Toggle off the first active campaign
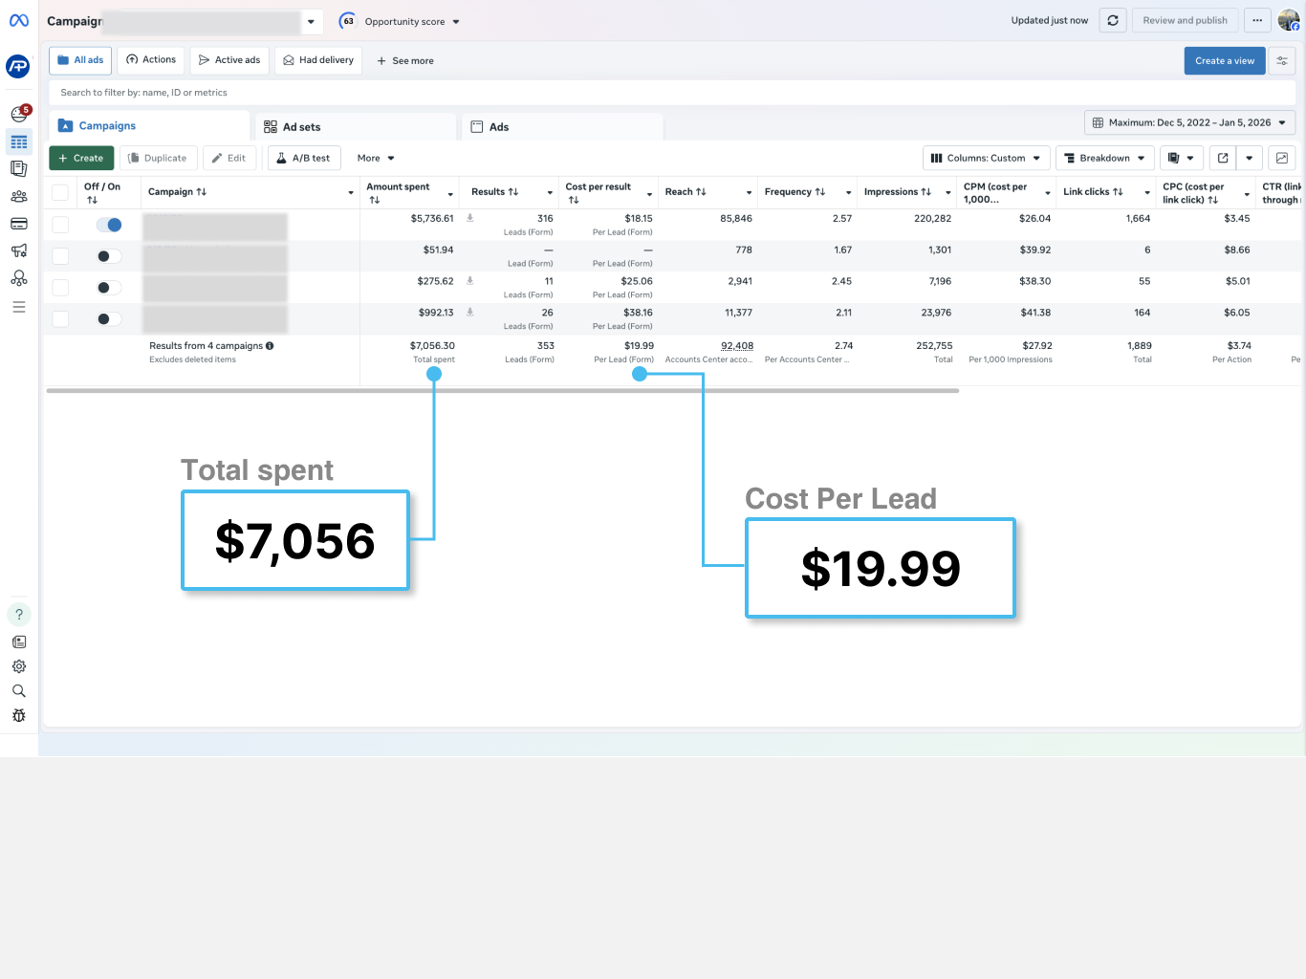Viewport: 1306px width, 979px height. (x=109, y=225)
